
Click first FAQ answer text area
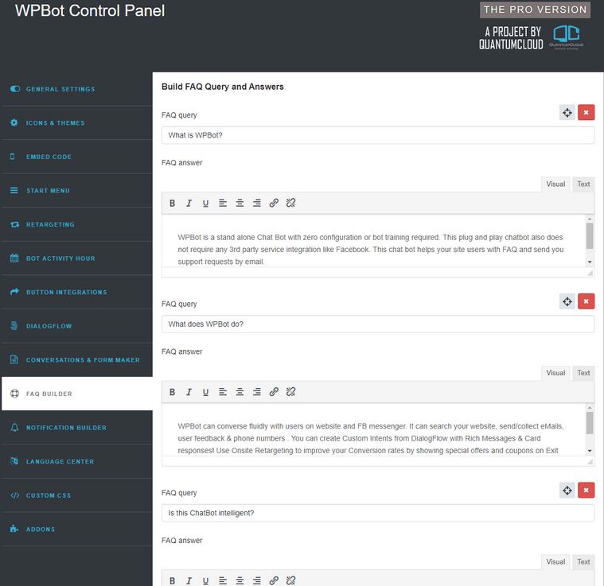click(x=374, y=241)
